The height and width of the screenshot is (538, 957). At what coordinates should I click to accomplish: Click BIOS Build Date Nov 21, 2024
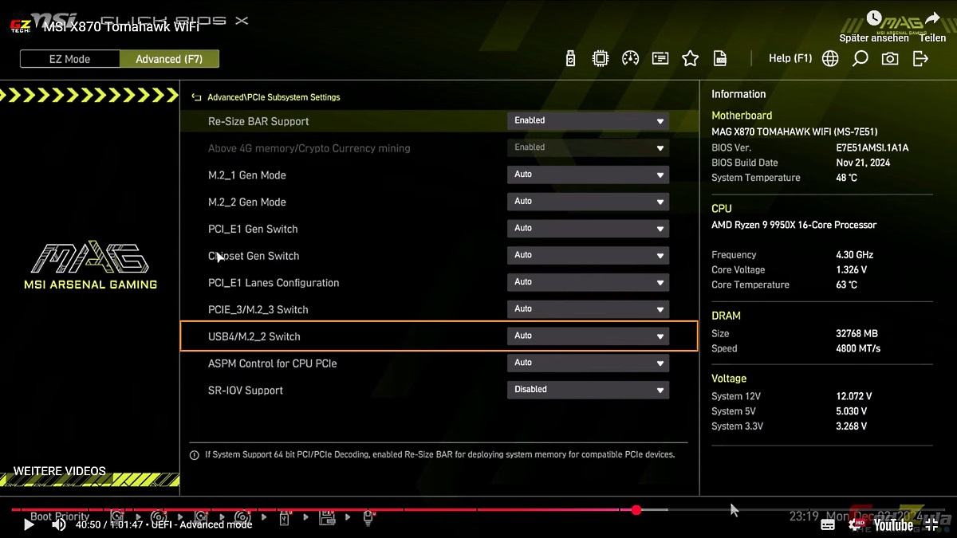click(863, 163)
